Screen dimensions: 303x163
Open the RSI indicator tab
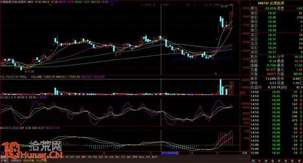pyautogui.click(x=101, y=157)
